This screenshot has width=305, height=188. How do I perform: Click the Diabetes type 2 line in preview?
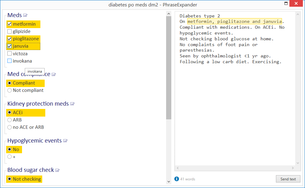[x=199, y=16]
